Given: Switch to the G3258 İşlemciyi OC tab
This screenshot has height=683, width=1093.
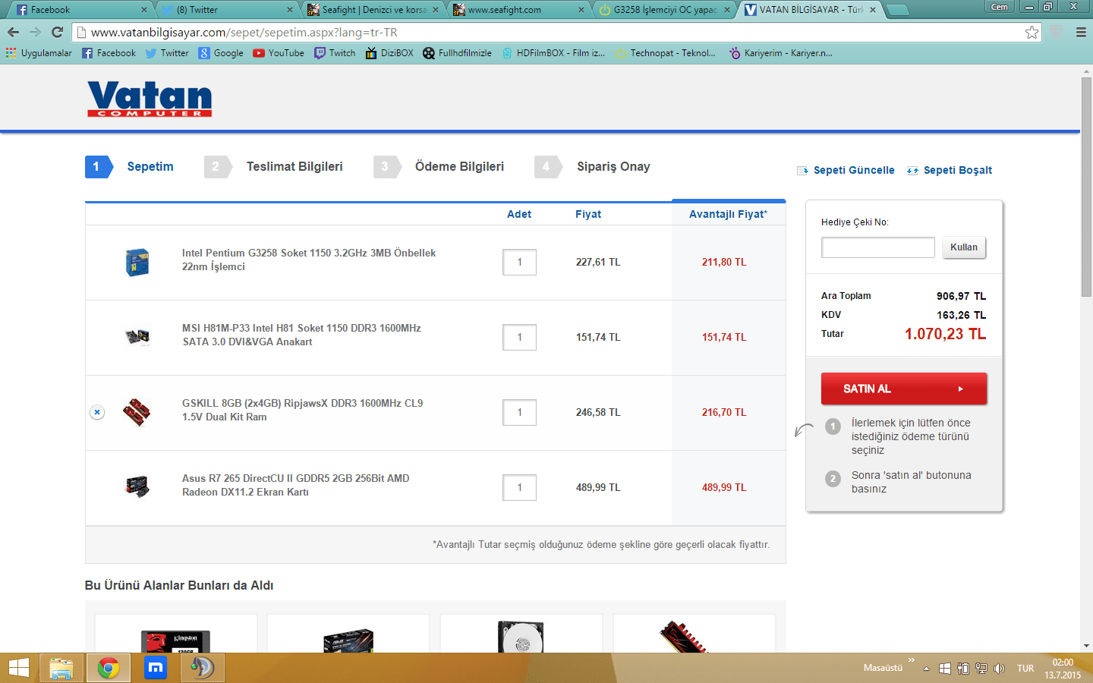Looking at the screenshot, I should pos(664,10).
